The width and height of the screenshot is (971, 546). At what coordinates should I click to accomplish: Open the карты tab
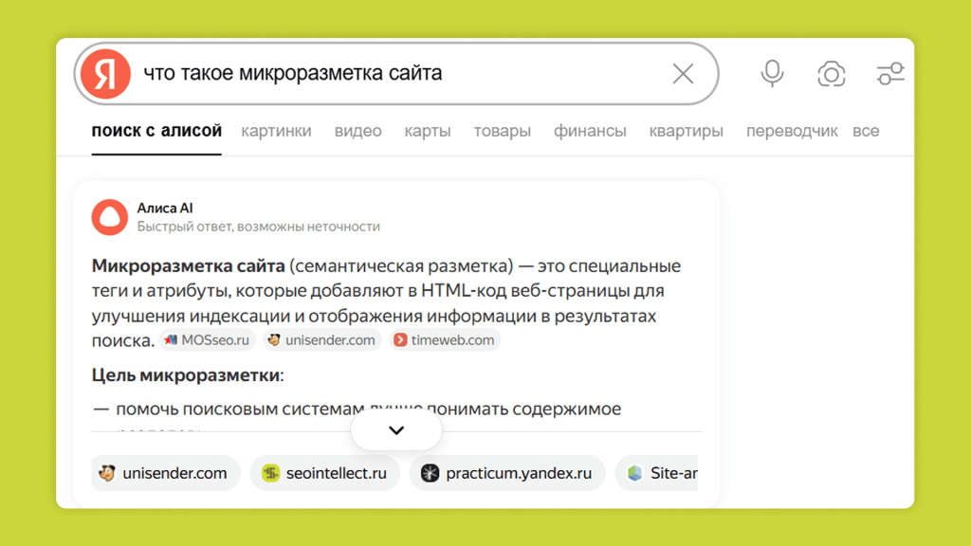428,131
